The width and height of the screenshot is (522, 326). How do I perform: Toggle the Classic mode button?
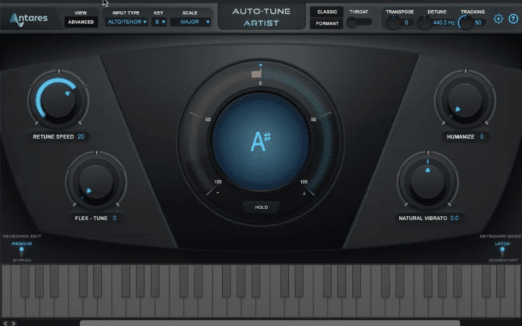coord(327,12)
